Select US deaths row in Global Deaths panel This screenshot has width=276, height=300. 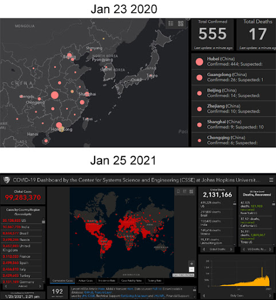tap(216, 204)
